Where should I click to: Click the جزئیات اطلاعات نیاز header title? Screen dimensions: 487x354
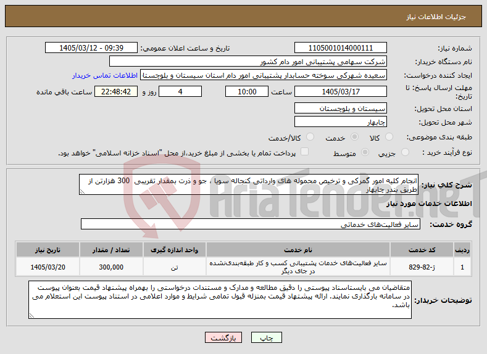(436, 17)
